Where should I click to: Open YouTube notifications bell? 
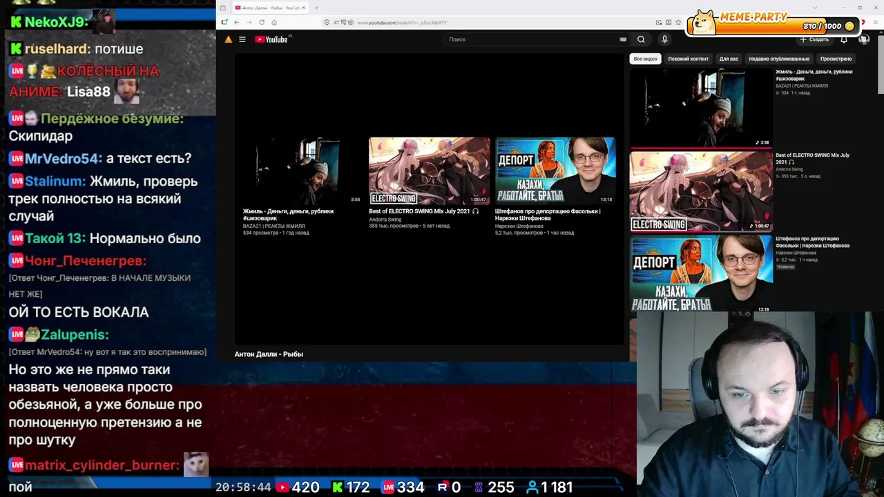844,39
